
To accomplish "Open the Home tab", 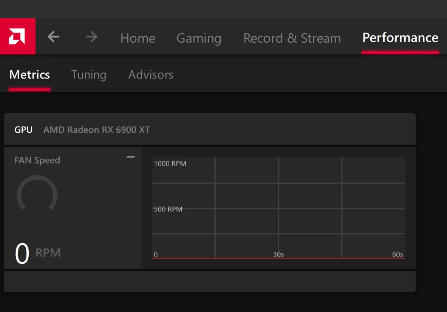I will click(138, 38).
